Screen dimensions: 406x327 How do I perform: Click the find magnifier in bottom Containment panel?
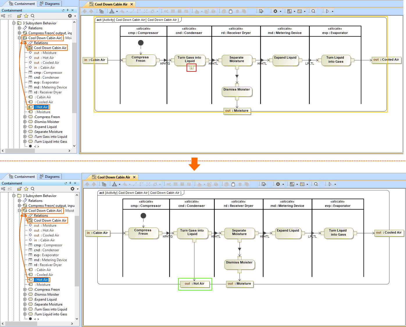coord(33,189)
